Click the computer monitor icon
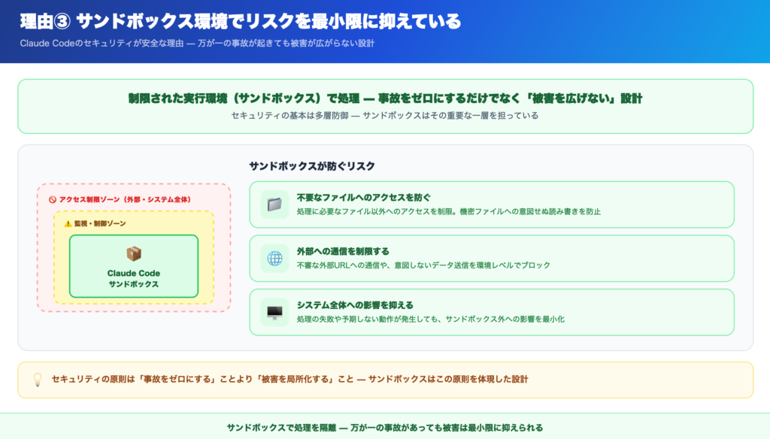Viewport: 770px width, 439px height. [x=274, y=312]
